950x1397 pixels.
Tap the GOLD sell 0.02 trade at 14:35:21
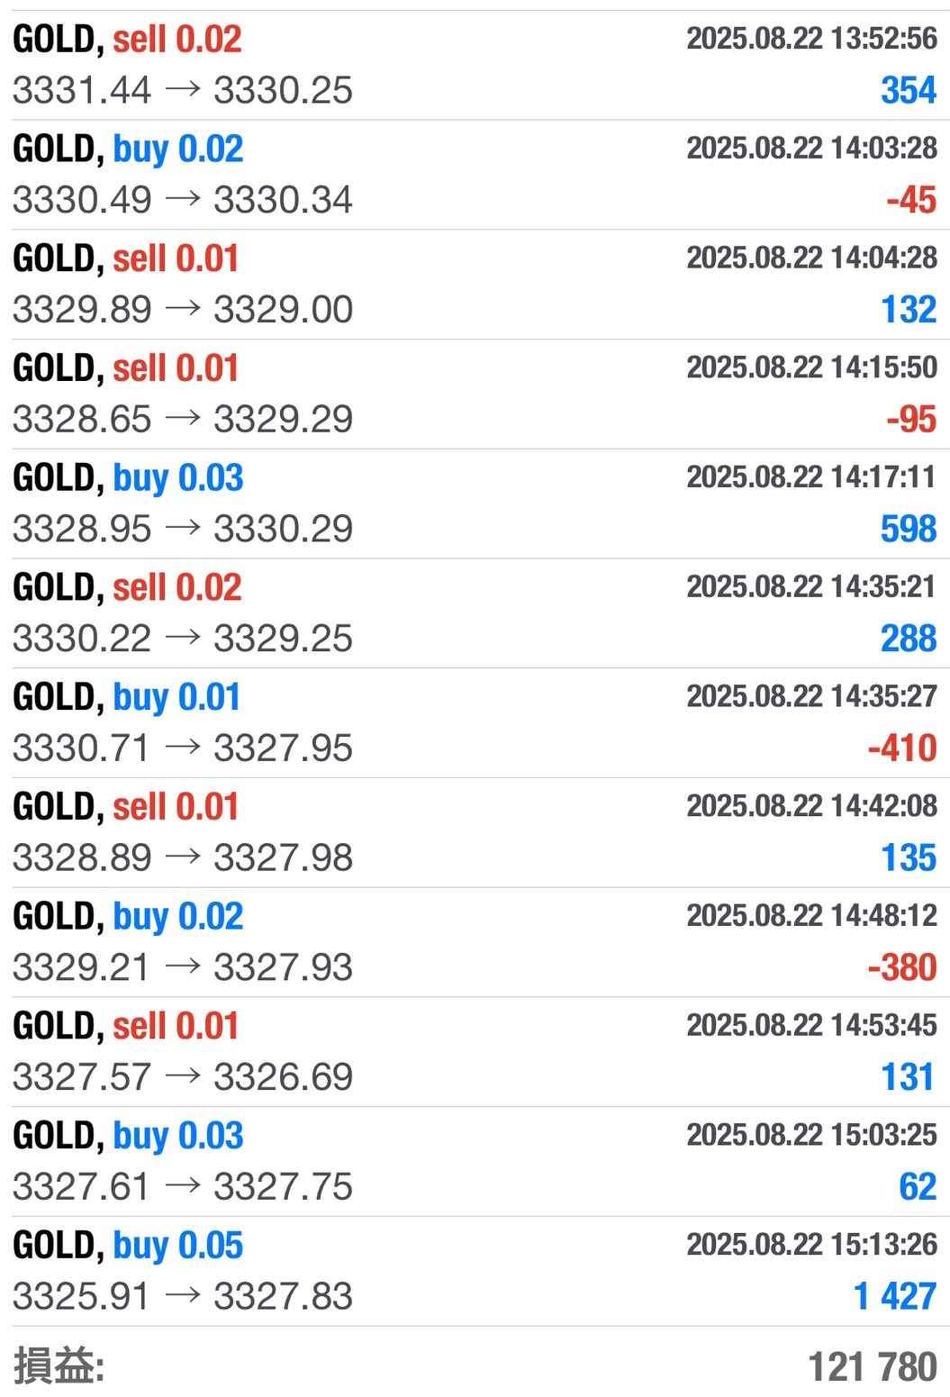(x=475, y=613)
